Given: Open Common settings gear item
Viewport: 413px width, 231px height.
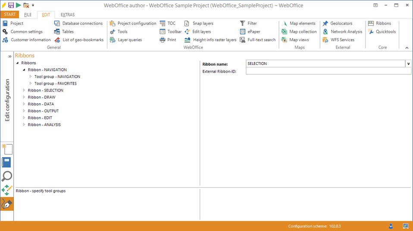Looking at the screenshot, I should [x=22, y=31].
